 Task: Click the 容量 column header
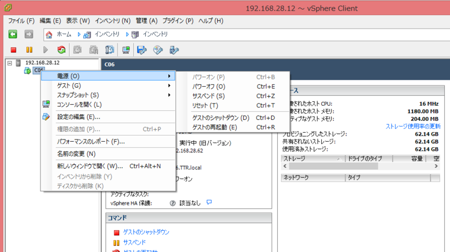[409, 159]
